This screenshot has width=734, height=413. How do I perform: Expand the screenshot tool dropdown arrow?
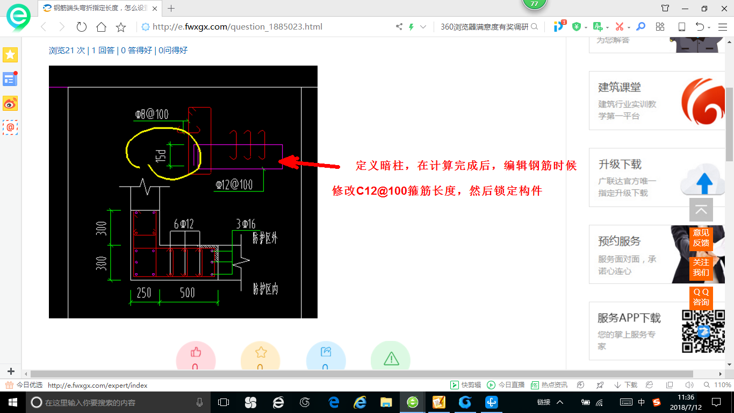(629, 27)
